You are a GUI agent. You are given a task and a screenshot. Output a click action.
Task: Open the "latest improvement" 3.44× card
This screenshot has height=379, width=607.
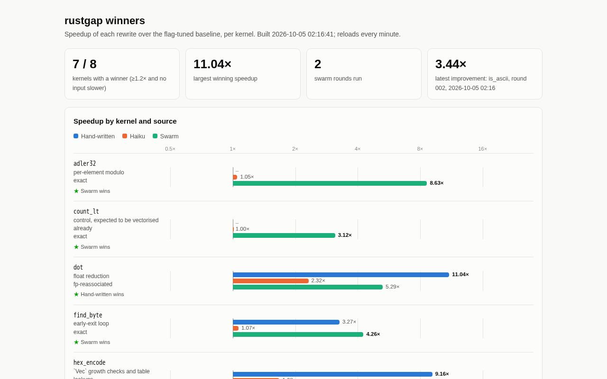pos(485,74)
